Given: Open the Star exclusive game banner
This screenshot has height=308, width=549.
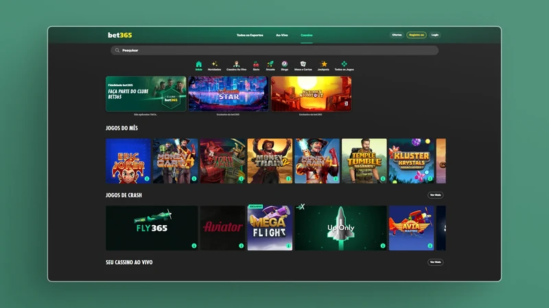Looking at the screenshot, I should pos(229,94).
